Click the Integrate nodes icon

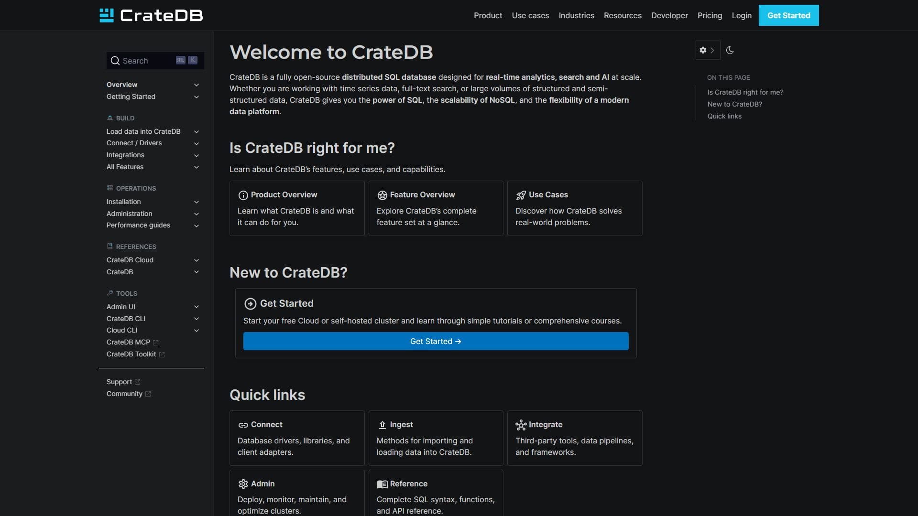pos(521,425)
